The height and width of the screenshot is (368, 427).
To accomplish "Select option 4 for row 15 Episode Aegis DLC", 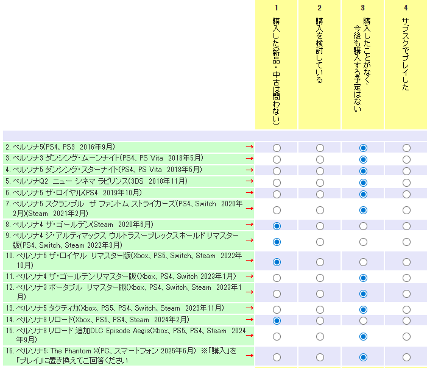I will click(x=406, y=336).
